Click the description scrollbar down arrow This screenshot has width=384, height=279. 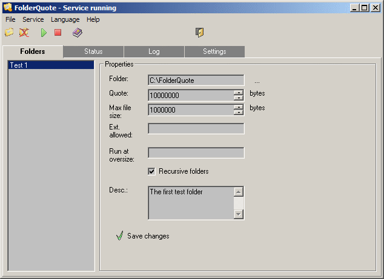coord(239,214)
